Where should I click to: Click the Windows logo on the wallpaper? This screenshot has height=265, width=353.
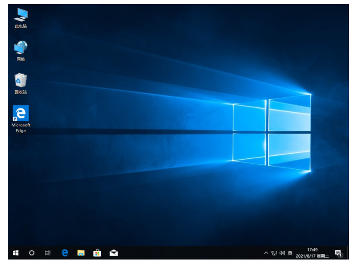click(272, 132)
